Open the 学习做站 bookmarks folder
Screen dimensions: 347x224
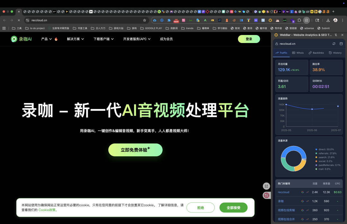click(220, 28)
